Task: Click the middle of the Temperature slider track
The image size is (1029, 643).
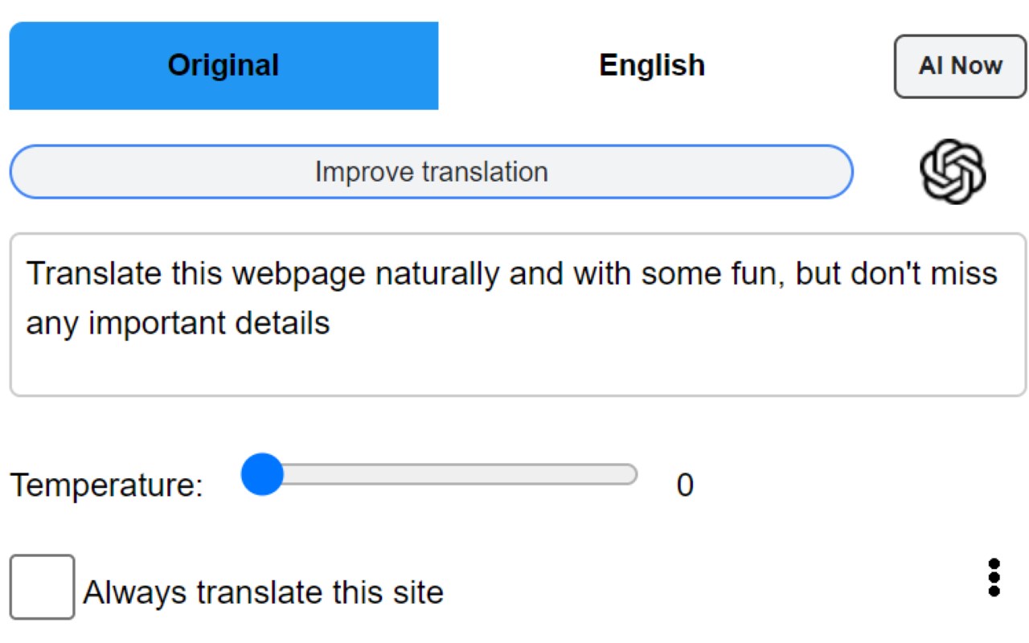Action: (x=442, y=475)
